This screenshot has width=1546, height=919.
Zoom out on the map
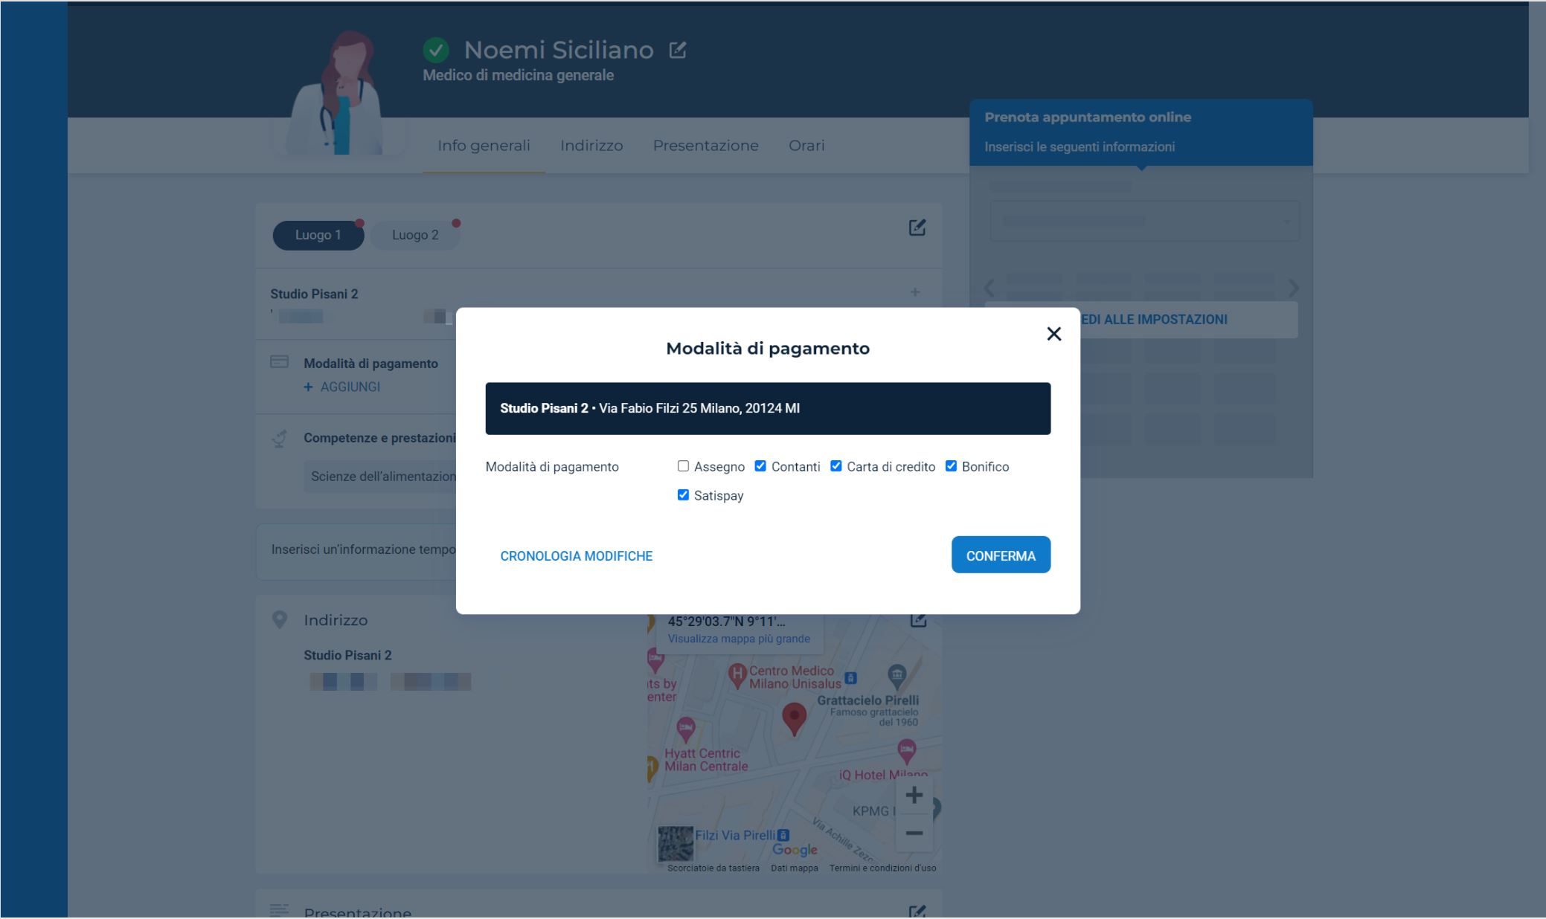click(914, 833)
